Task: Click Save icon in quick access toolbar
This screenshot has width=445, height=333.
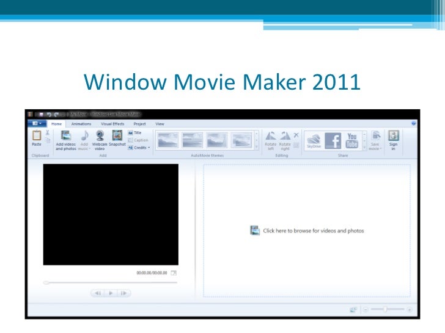Action: 41,115
